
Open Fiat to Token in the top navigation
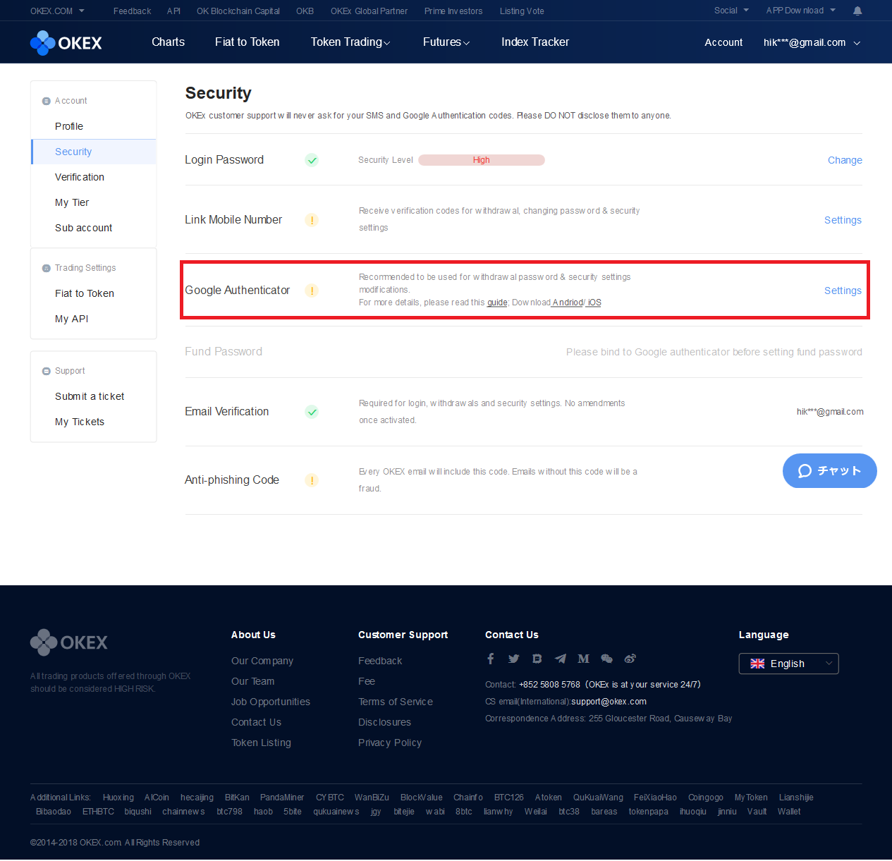coord(248,42)
